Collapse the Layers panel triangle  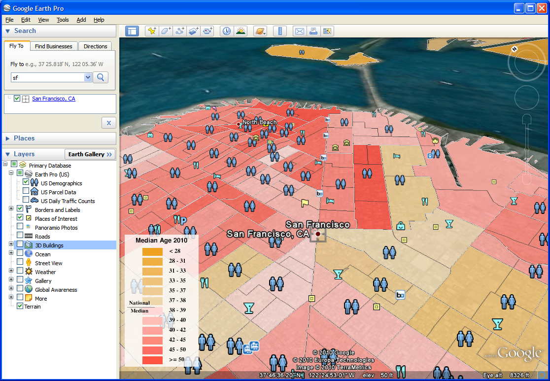tap(8, 154)
